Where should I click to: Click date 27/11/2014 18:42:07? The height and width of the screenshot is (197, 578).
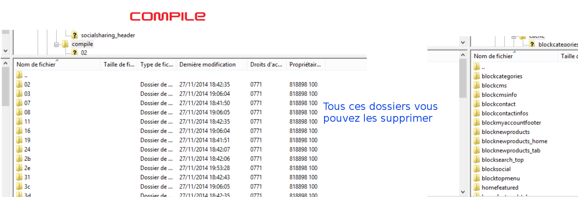pos(205,149)
